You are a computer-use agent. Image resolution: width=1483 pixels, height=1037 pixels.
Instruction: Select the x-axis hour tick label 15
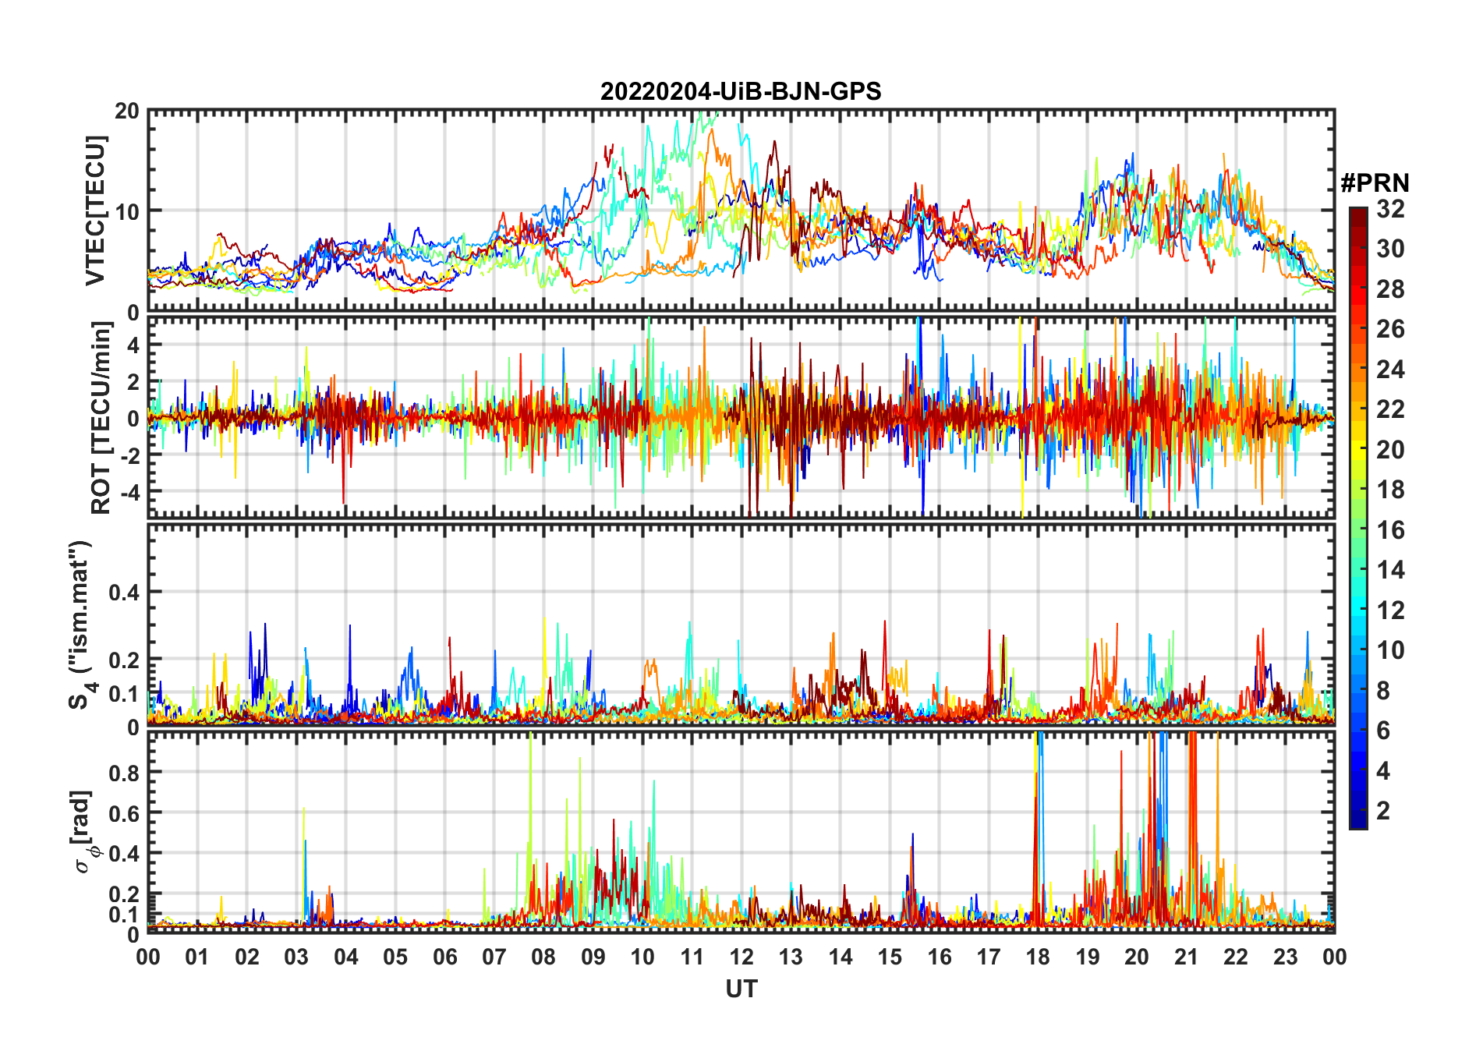coord(890,957)
